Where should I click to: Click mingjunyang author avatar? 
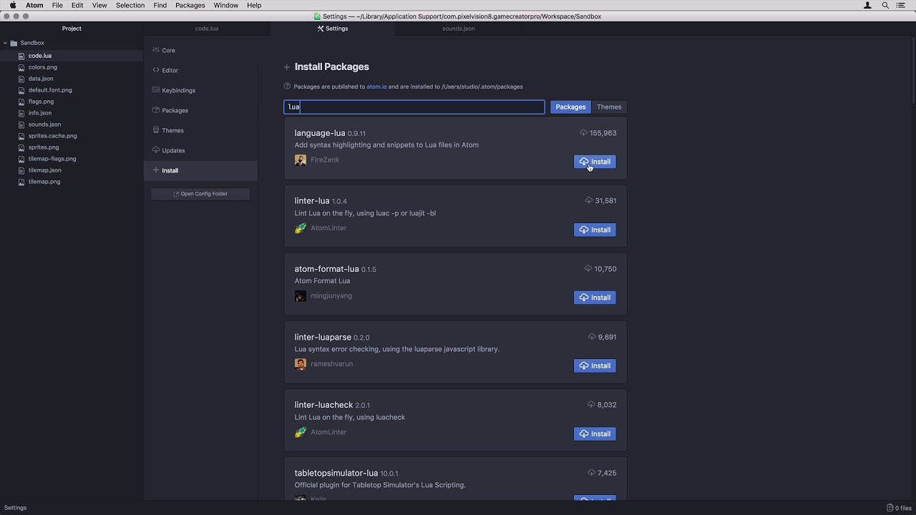click(x=301, y=296)
